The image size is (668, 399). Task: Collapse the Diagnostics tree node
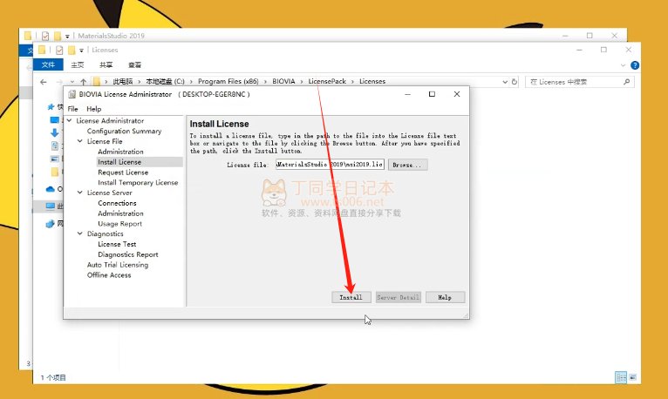80,233
